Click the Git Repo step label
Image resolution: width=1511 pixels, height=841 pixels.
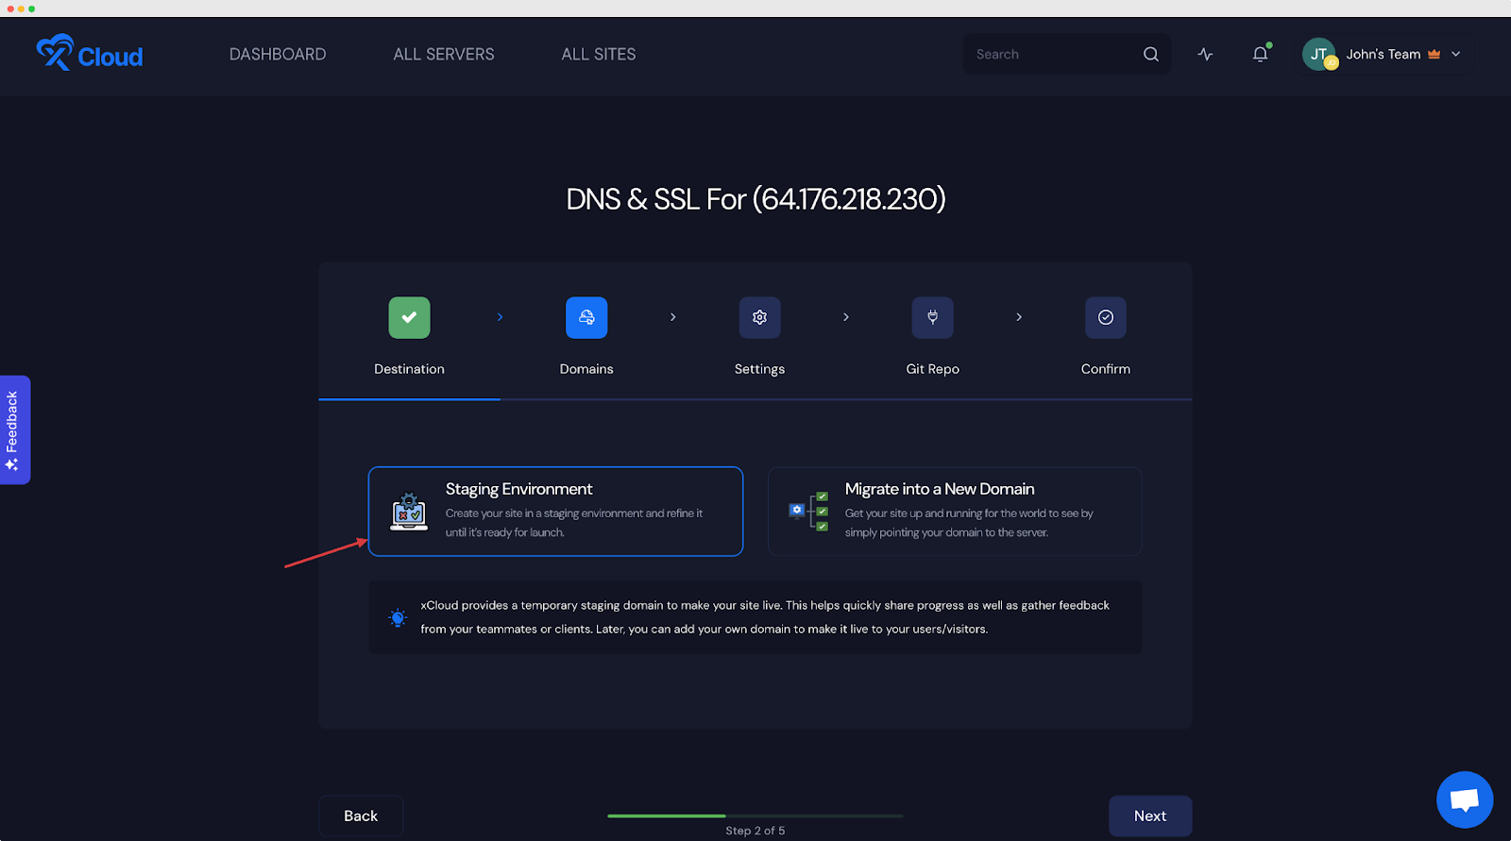pyautogui.click(x=932, y=369)
